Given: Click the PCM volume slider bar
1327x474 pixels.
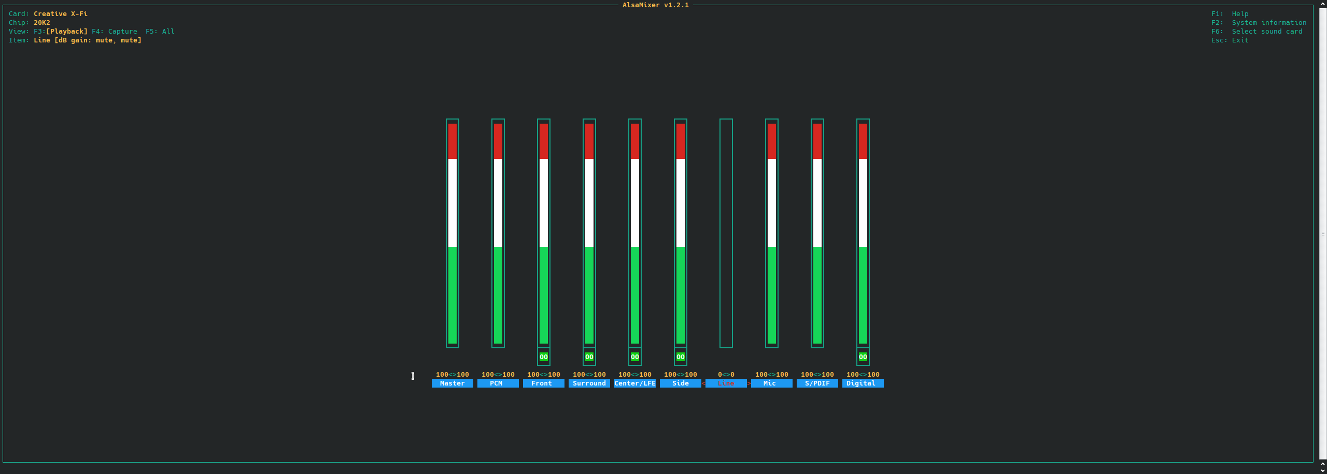Looking at the screenshot, I should 498,233.
